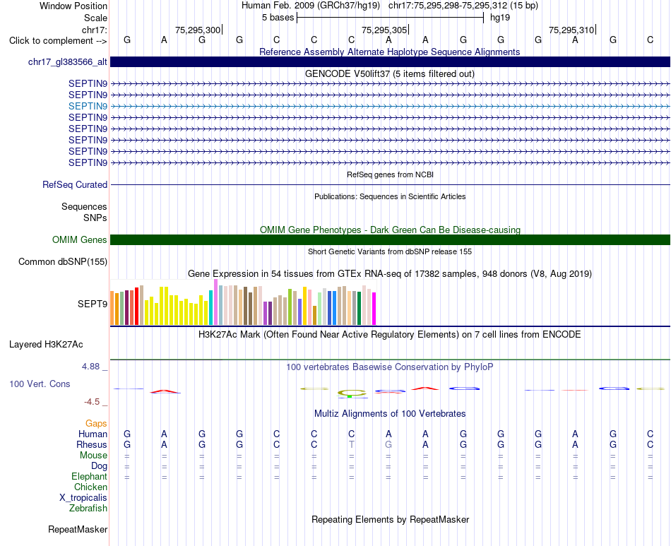Image resolution: width=671 pixels, height=546 pixels.
Task: Click the Mouse species label
Action: coord(93,456)
